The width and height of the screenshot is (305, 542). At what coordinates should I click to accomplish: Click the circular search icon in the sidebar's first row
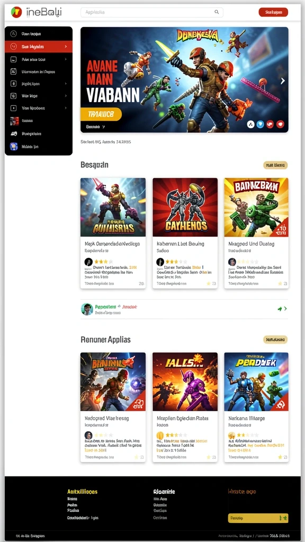coord(13,34)
